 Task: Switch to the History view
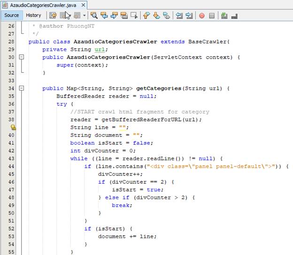pyautogui.click(x=33, y=15)
